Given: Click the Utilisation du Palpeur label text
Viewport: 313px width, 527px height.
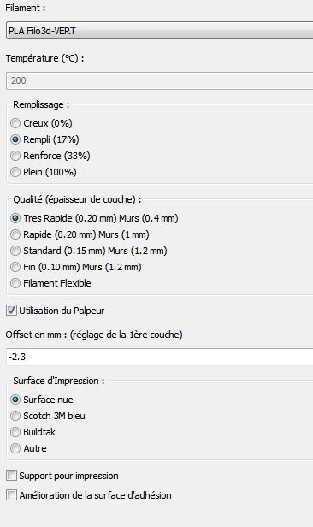Looking at the screenshot, I should pyautogui.click(x=62, y=311).
